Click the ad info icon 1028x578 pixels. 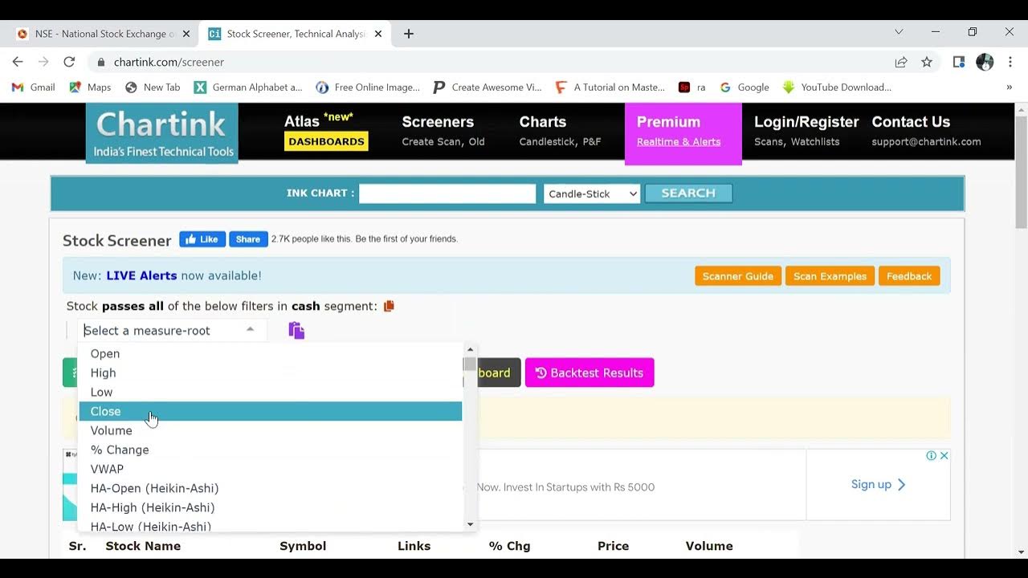coord(931,455)
